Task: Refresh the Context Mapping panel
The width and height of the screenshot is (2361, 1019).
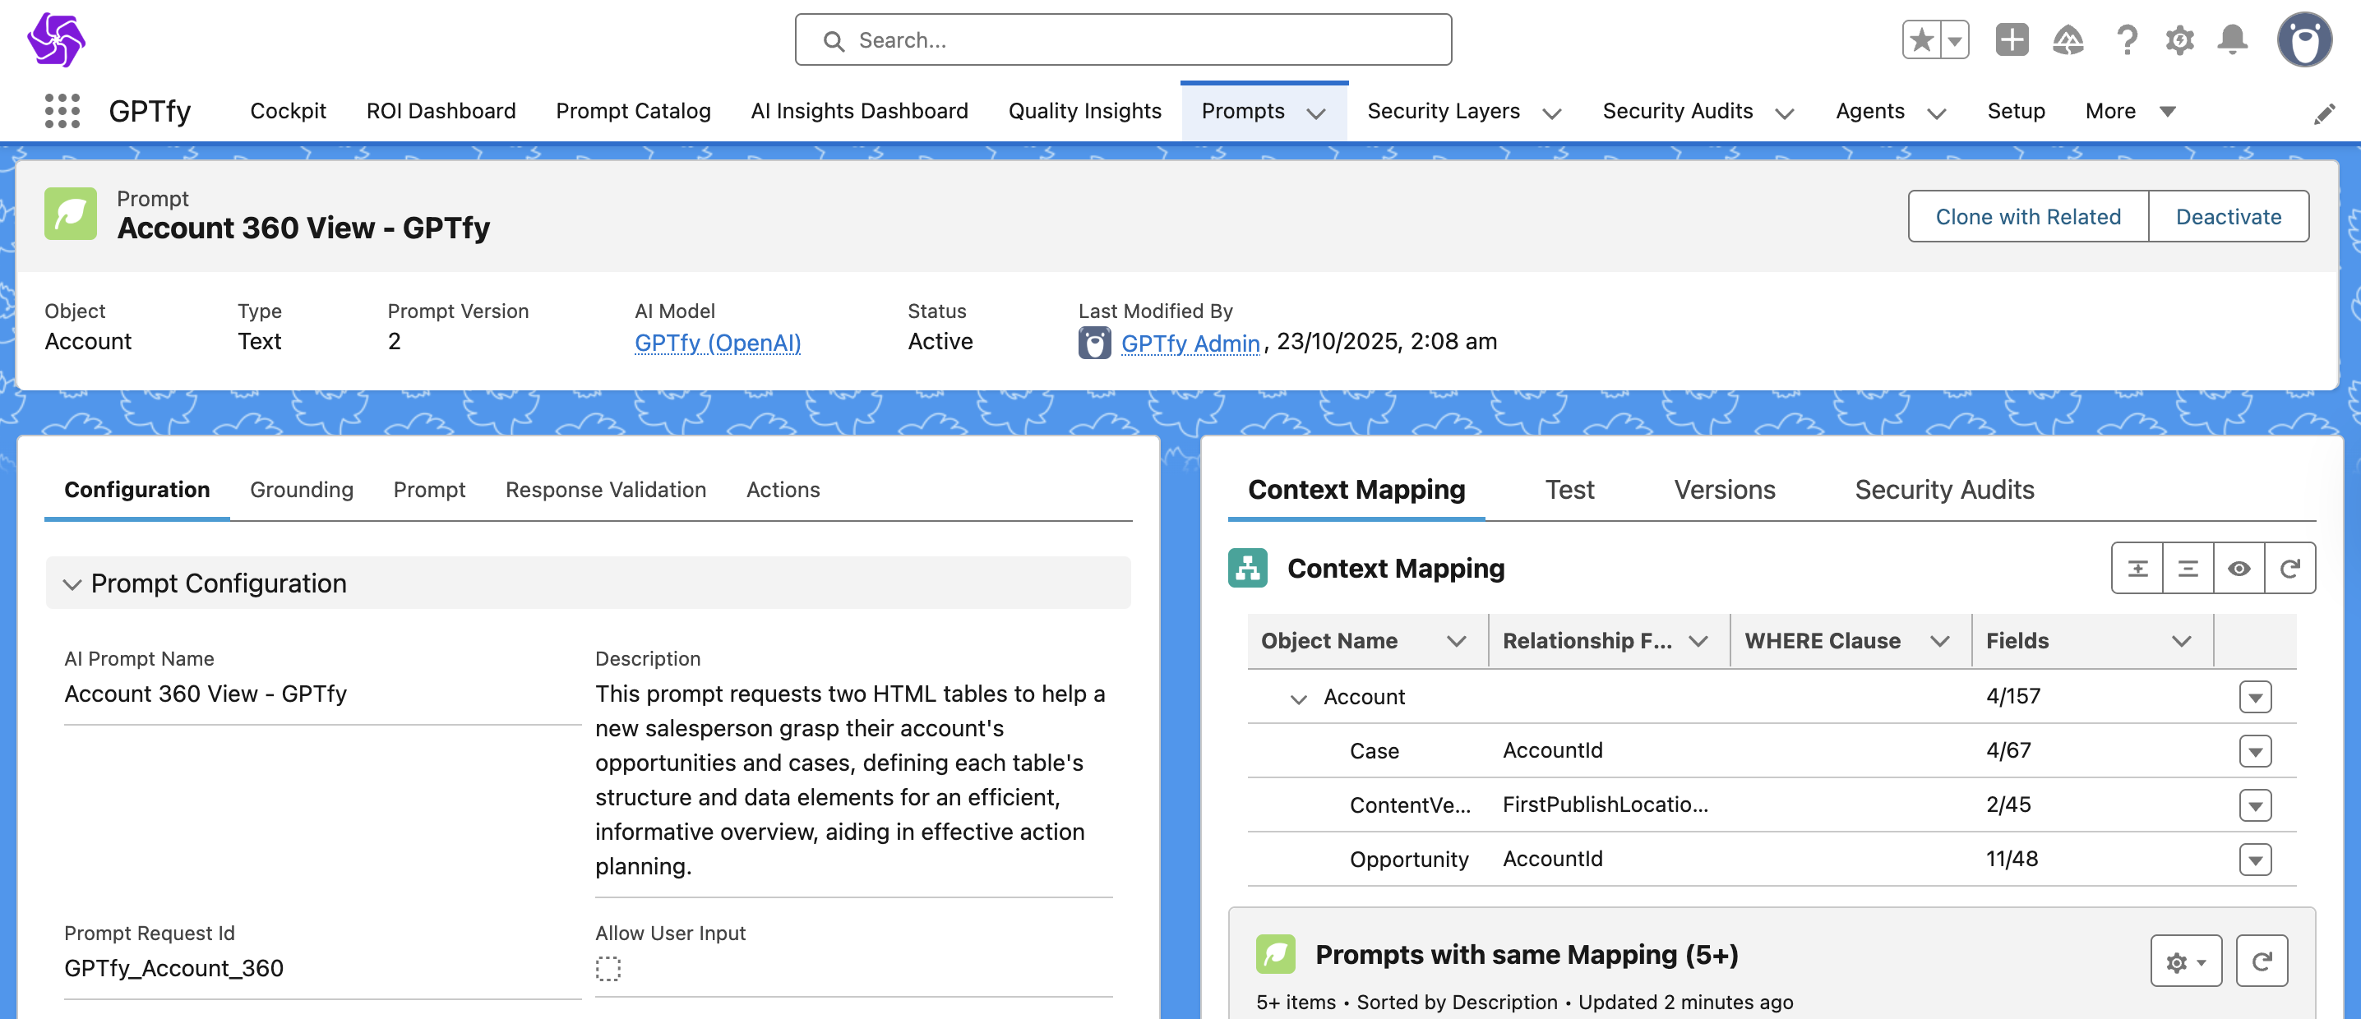Action: pyautogui.click(x=2289, y=568)
